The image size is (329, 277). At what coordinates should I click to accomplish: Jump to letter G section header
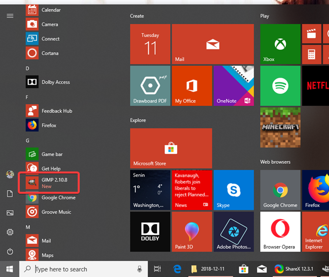tap(27, 141)
